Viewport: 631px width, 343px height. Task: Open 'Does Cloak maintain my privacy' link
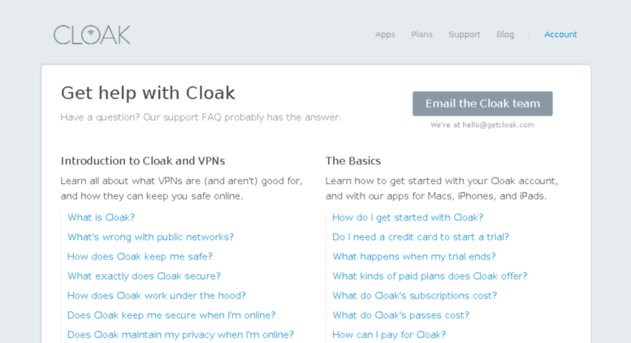(180, 335)
